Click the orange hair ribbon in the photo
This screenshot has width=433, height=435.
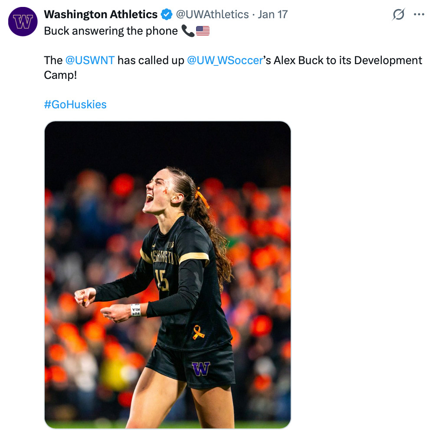tap(202, 197)
